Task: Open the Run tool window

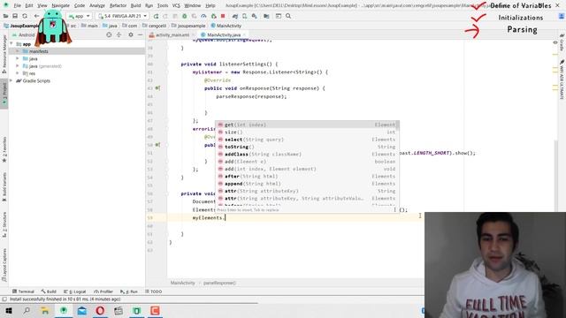Action: 129,291
